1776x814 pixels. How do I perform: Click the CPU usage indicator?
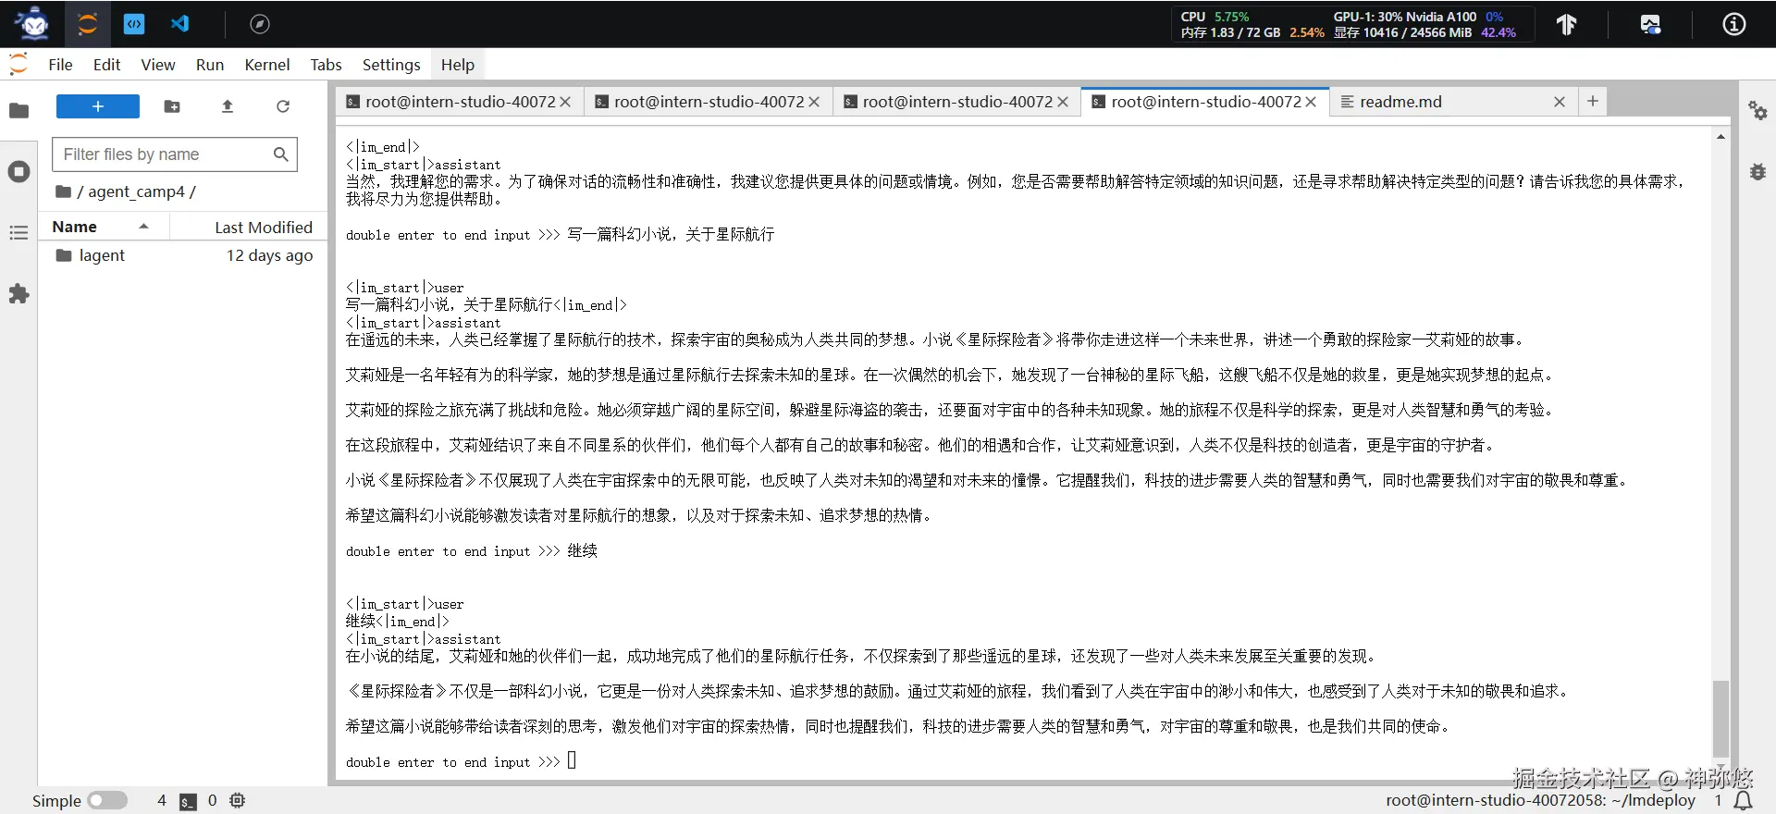[1215, 17]
